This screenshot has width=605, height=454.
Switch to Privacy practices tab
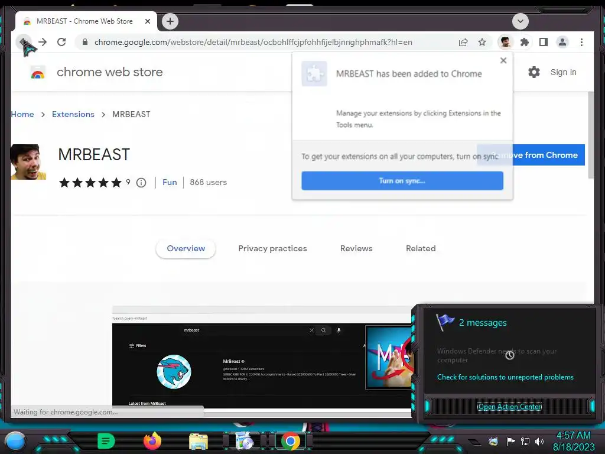(x=272, y=248)
